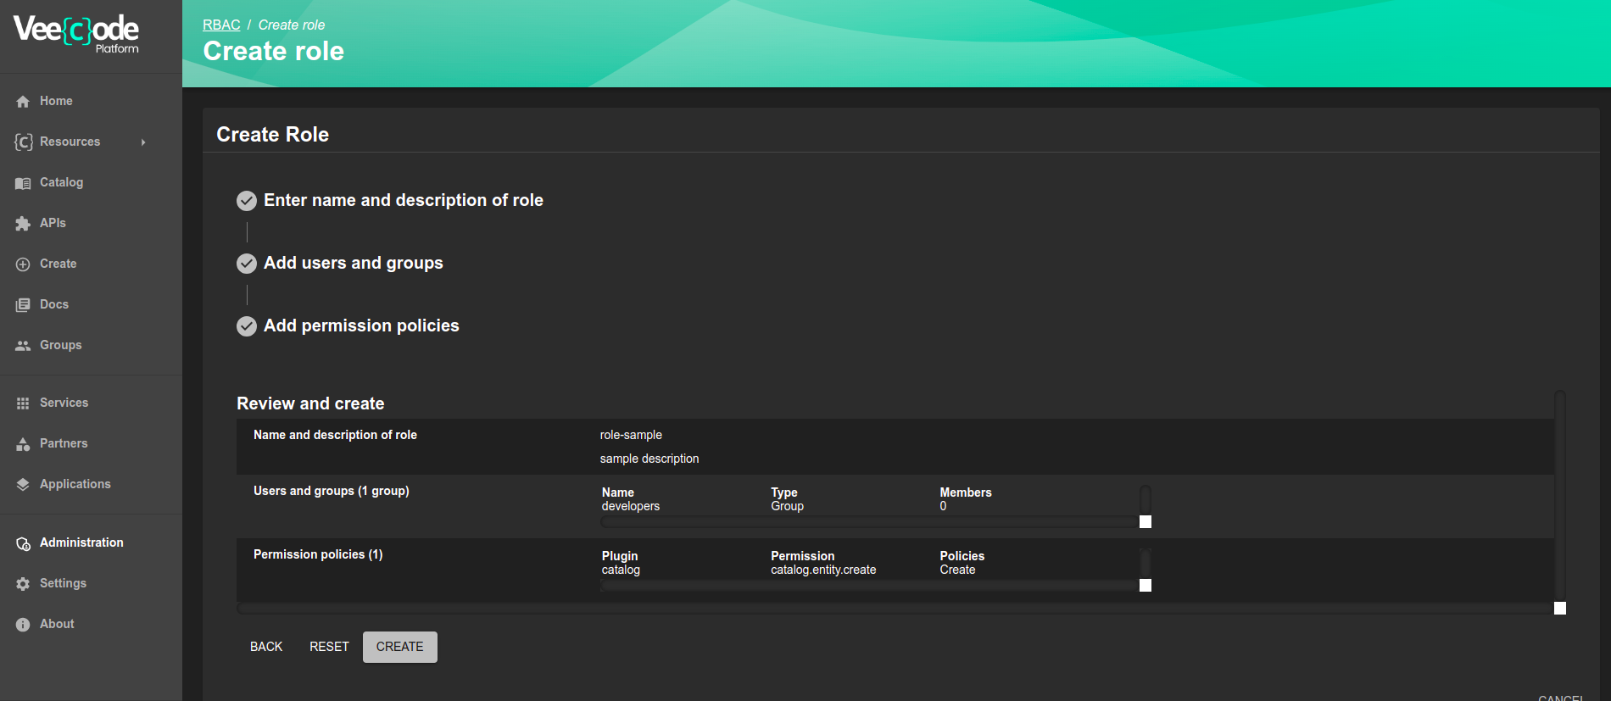Screen dimensions: 1611x701
Task: Click the Docs icon in sidebar
Action: click(x=23, y=305)
